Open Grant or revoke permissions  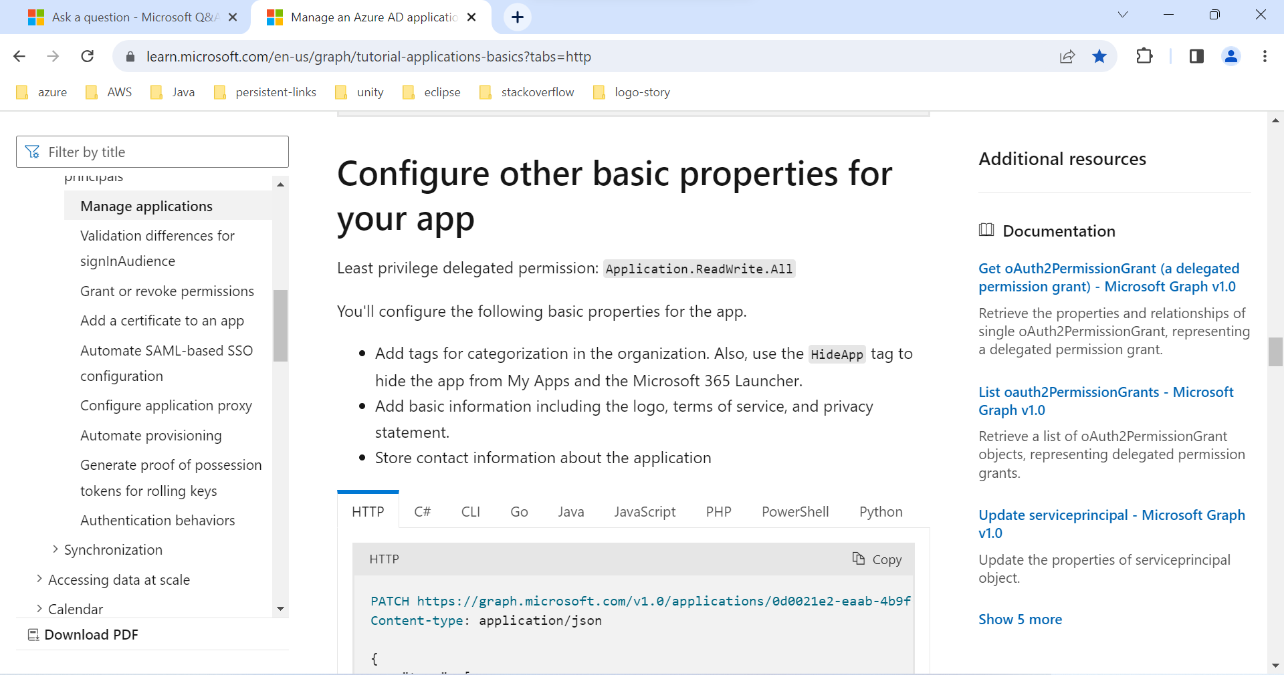click(x=167, y=291)
